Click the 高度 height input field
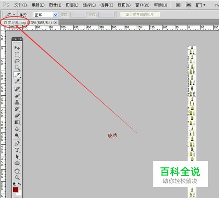Screen dimensions: 219x198 [106, 15]
